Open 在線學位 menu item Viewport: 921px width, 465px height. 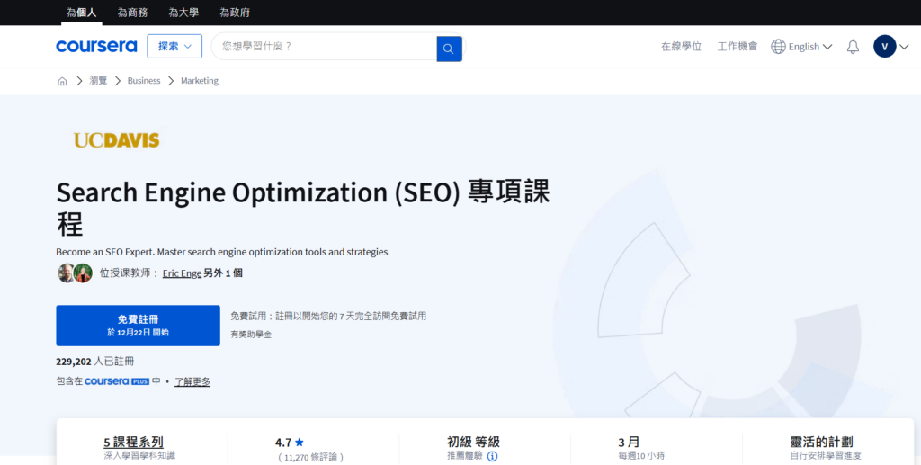682,47
